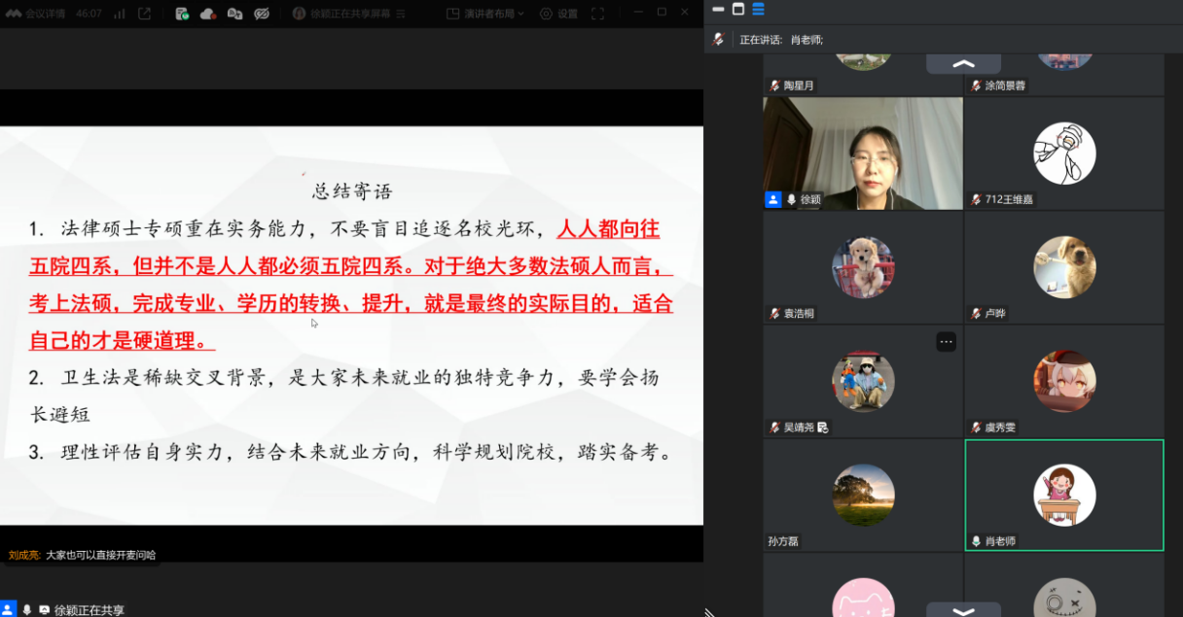Click the 正在讲话: 肖老师 speaker label
The image size is (1183, 617).
781,40
